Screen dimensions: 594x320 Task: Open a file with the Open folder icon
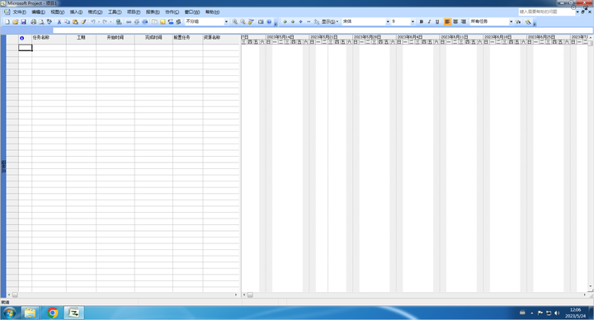click(15, 22)
